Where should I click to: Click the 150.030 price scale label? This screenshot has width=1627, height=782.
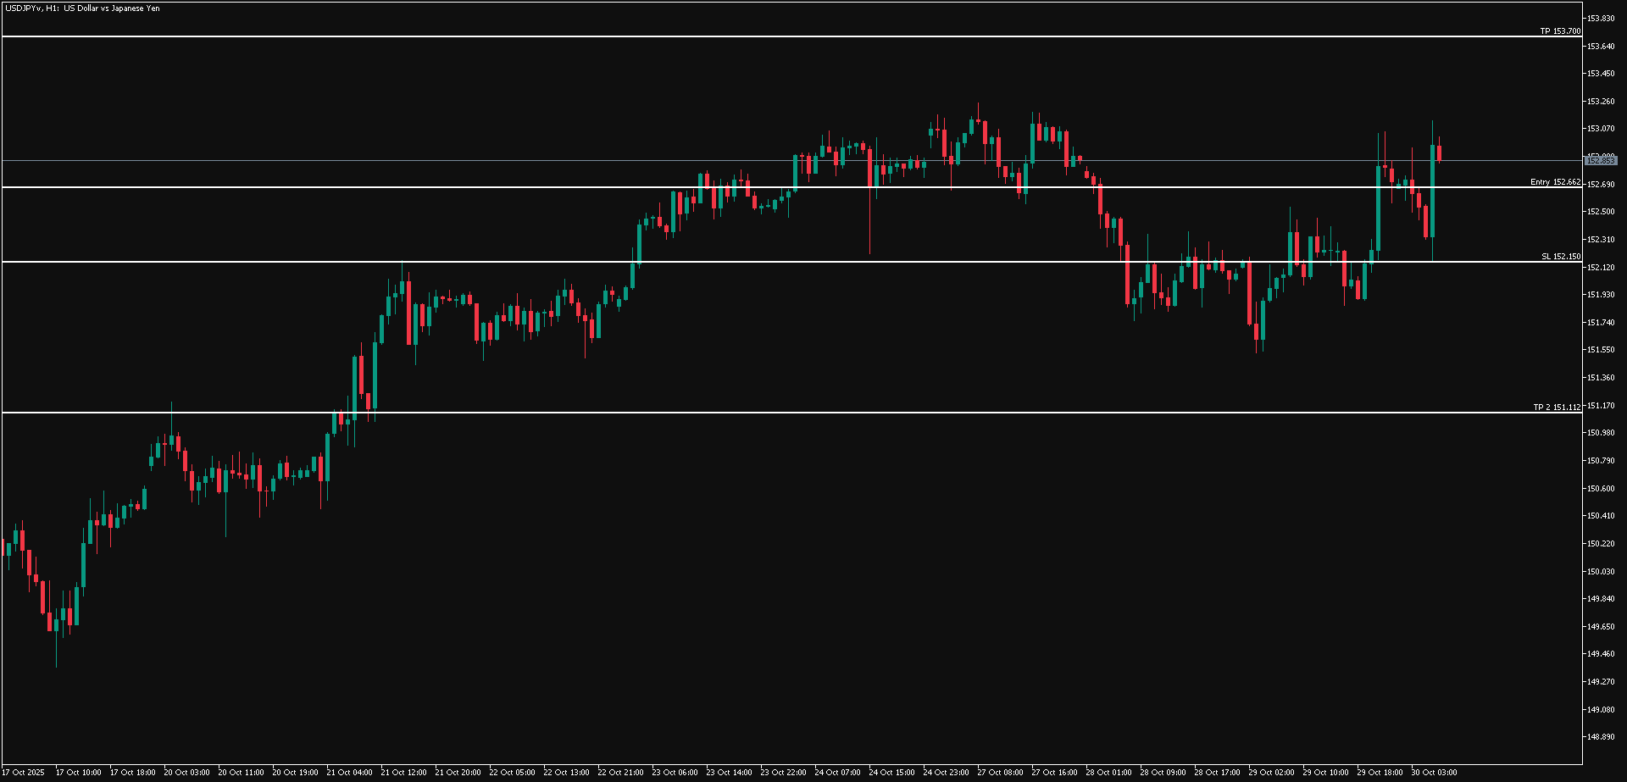pos(1600,571)
